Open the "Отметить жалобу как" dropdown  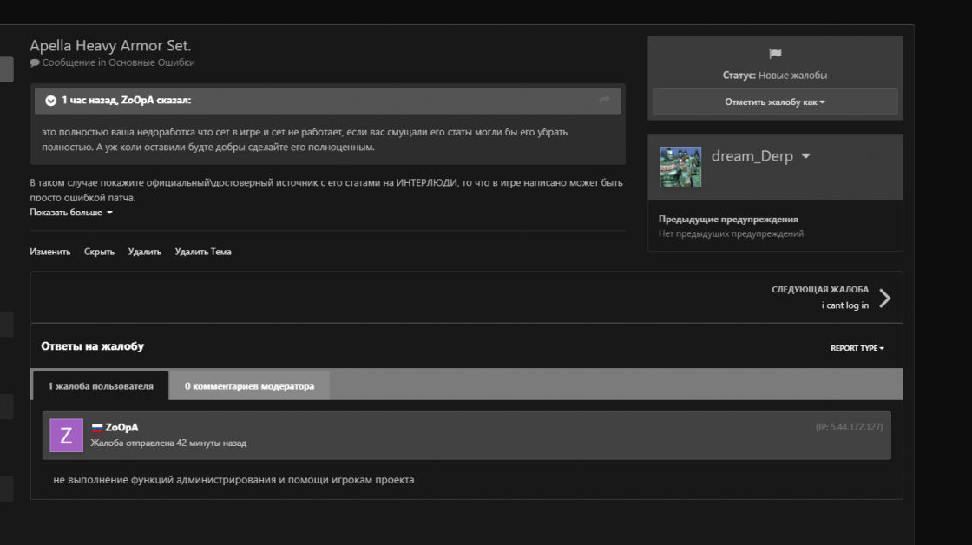[x=775, y=102]
